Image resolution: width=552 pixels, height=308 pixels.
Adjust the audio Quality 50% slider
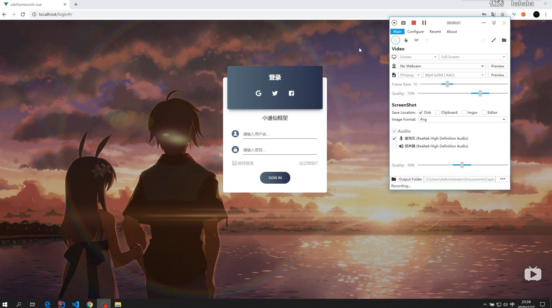point(463,165)
